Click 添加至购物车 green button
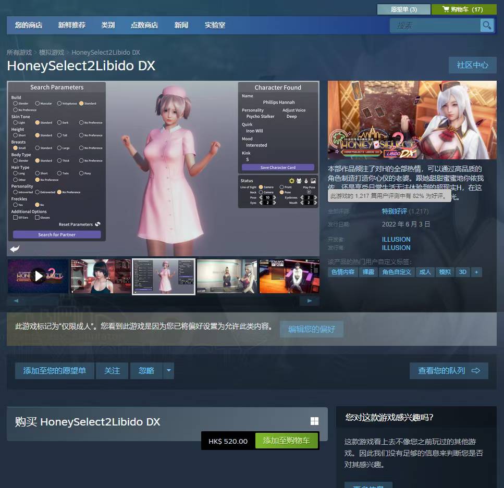The height and width of the screenshot is (488, 504). [286, 441]
